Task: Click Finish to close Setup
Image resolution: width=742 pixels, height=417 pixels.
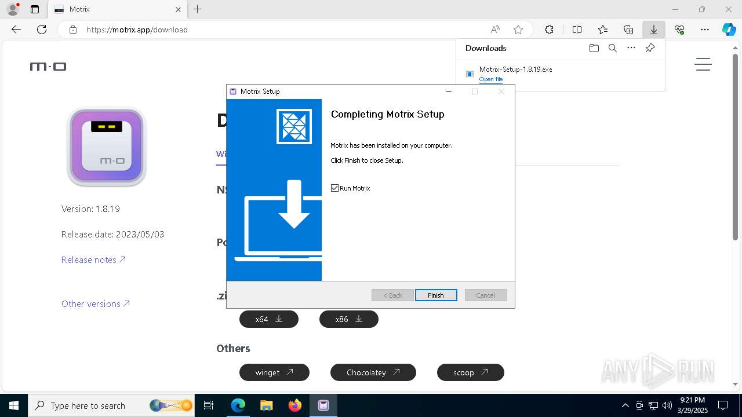Action: pyautogui.click(x=436, y=295)
